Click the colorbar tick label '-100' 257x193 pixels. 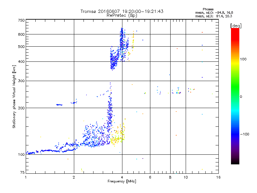click(244, 134)
